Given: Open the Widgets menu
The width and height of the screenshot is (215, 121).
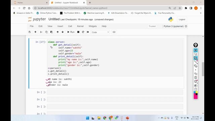Looking at the screenshot, I should (93, 26).
